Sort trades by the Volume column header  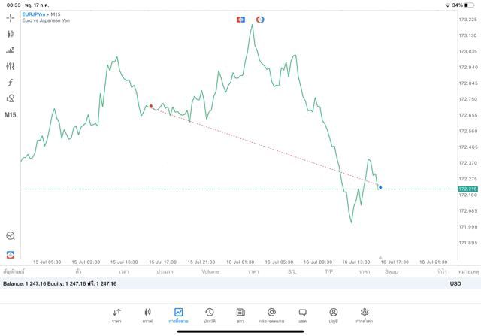(210, 271)
